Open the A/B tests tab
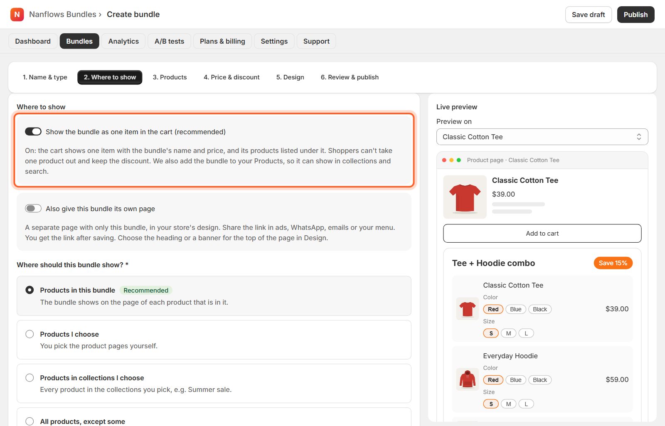Viewport: 665px width, 426px height. tap(169, 41)
